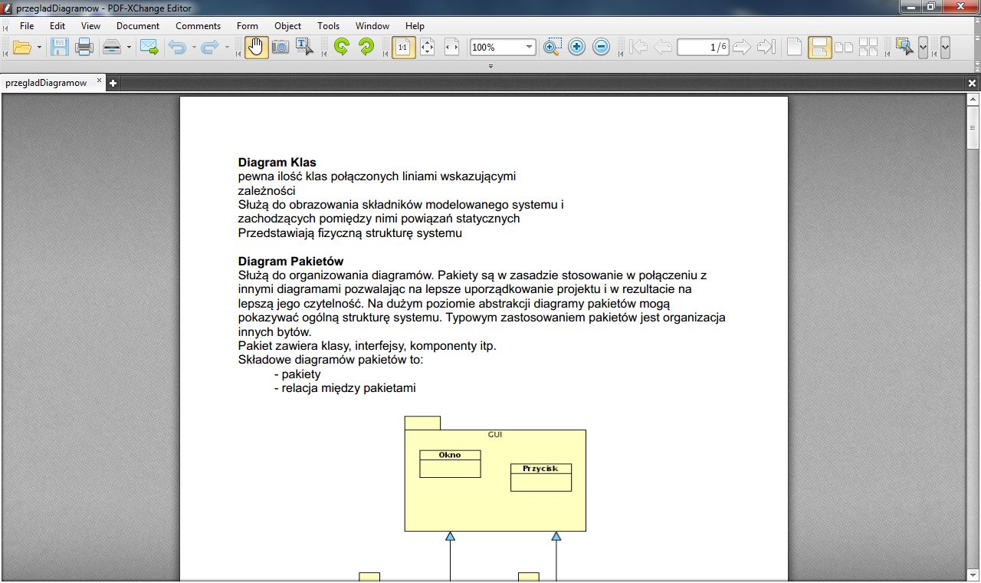Open the View menu
The width and height of the screenshot is (981, 583).
coord(90,26)
